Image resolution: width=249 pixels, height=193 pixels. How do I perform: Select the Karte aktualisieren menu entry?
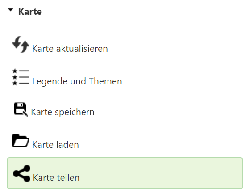tap(60, 45)
